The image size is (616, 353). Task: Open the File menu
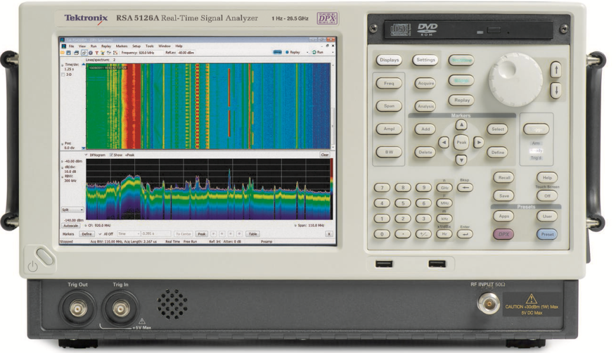72,46
